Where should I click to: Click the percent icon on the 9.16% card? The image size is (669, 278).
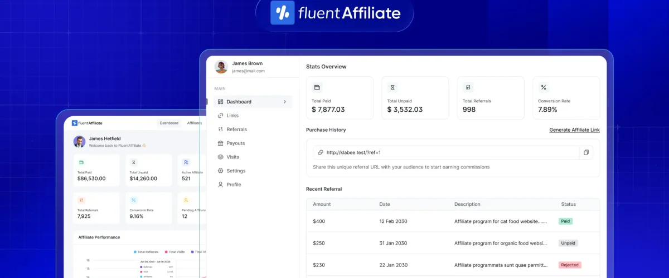pos(134,200)
